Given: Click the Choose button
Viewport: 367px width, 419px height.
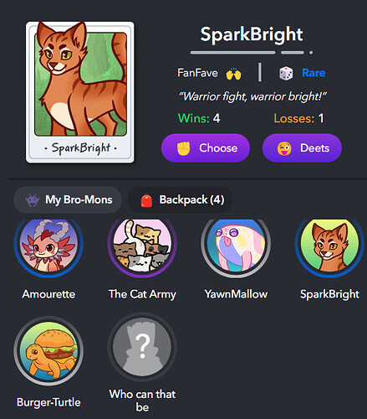Looking at the screenshot, I should 206,148.
